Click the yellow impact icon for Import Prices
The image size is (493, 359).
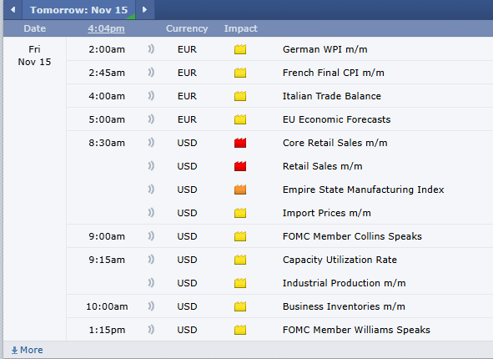(x=240, y=213)
